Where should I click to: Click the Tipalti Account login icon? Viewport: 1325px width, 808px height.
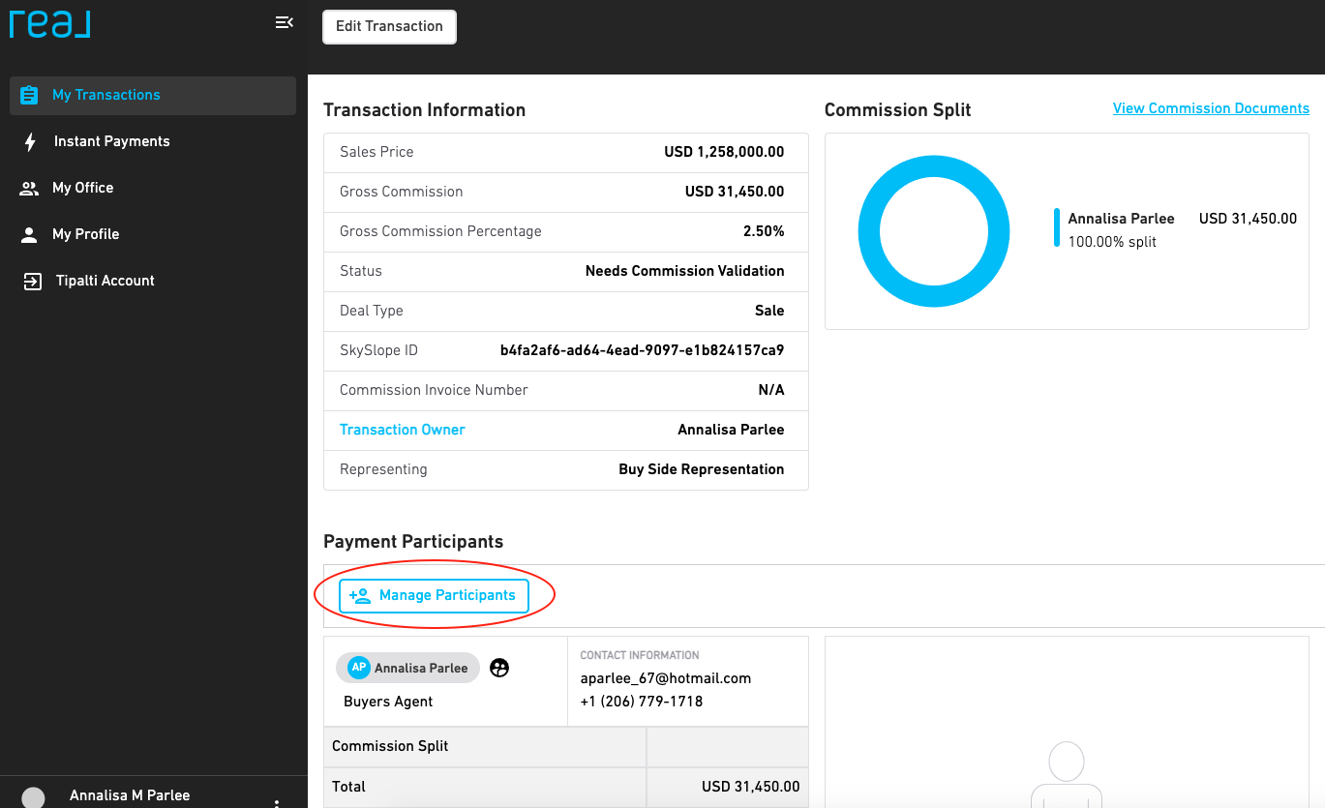click(x=32, y=282)
